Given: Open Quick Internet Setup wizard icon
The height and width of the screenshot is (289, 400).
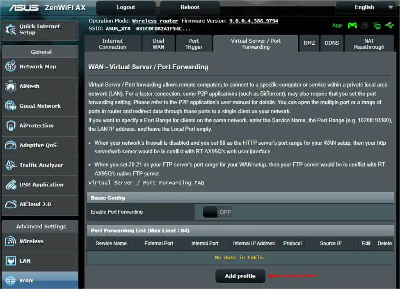Looking at the screenshot, I should [x=11, y=30].
